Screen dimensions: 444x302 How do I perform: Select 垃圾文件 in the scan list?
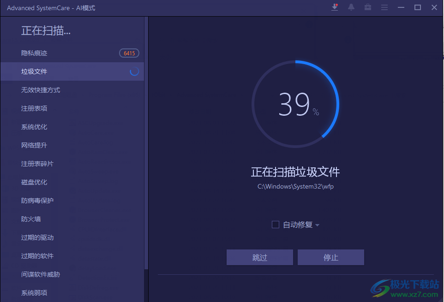(x=72, y=71)
